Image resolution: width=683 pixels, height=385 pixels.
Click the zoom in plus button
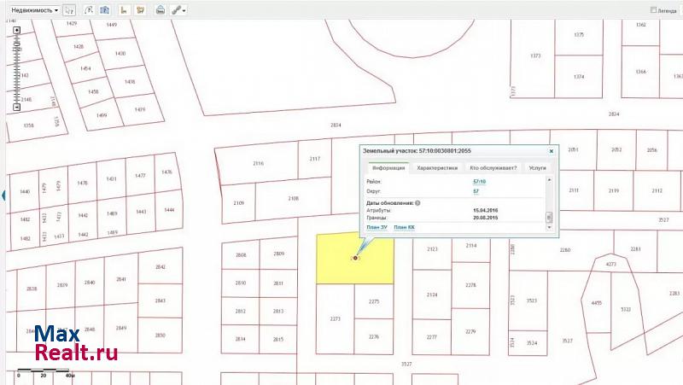click(16, 29)
